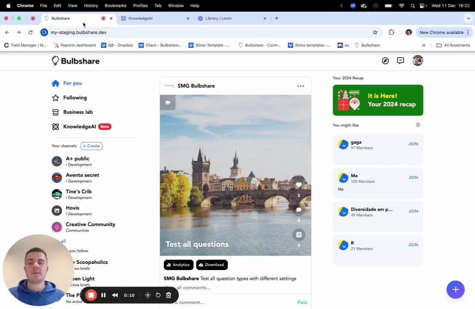Open the Your 2024 recap banner
The width and height of the screenshot is (475, 309).
(x=378, y=100)
